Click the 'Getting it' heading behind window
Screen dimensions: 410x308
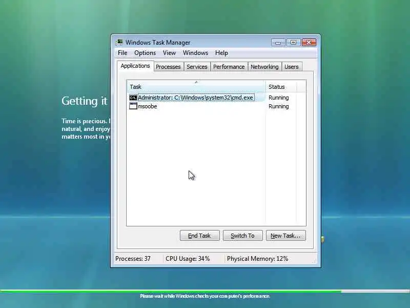pos(84,101)
